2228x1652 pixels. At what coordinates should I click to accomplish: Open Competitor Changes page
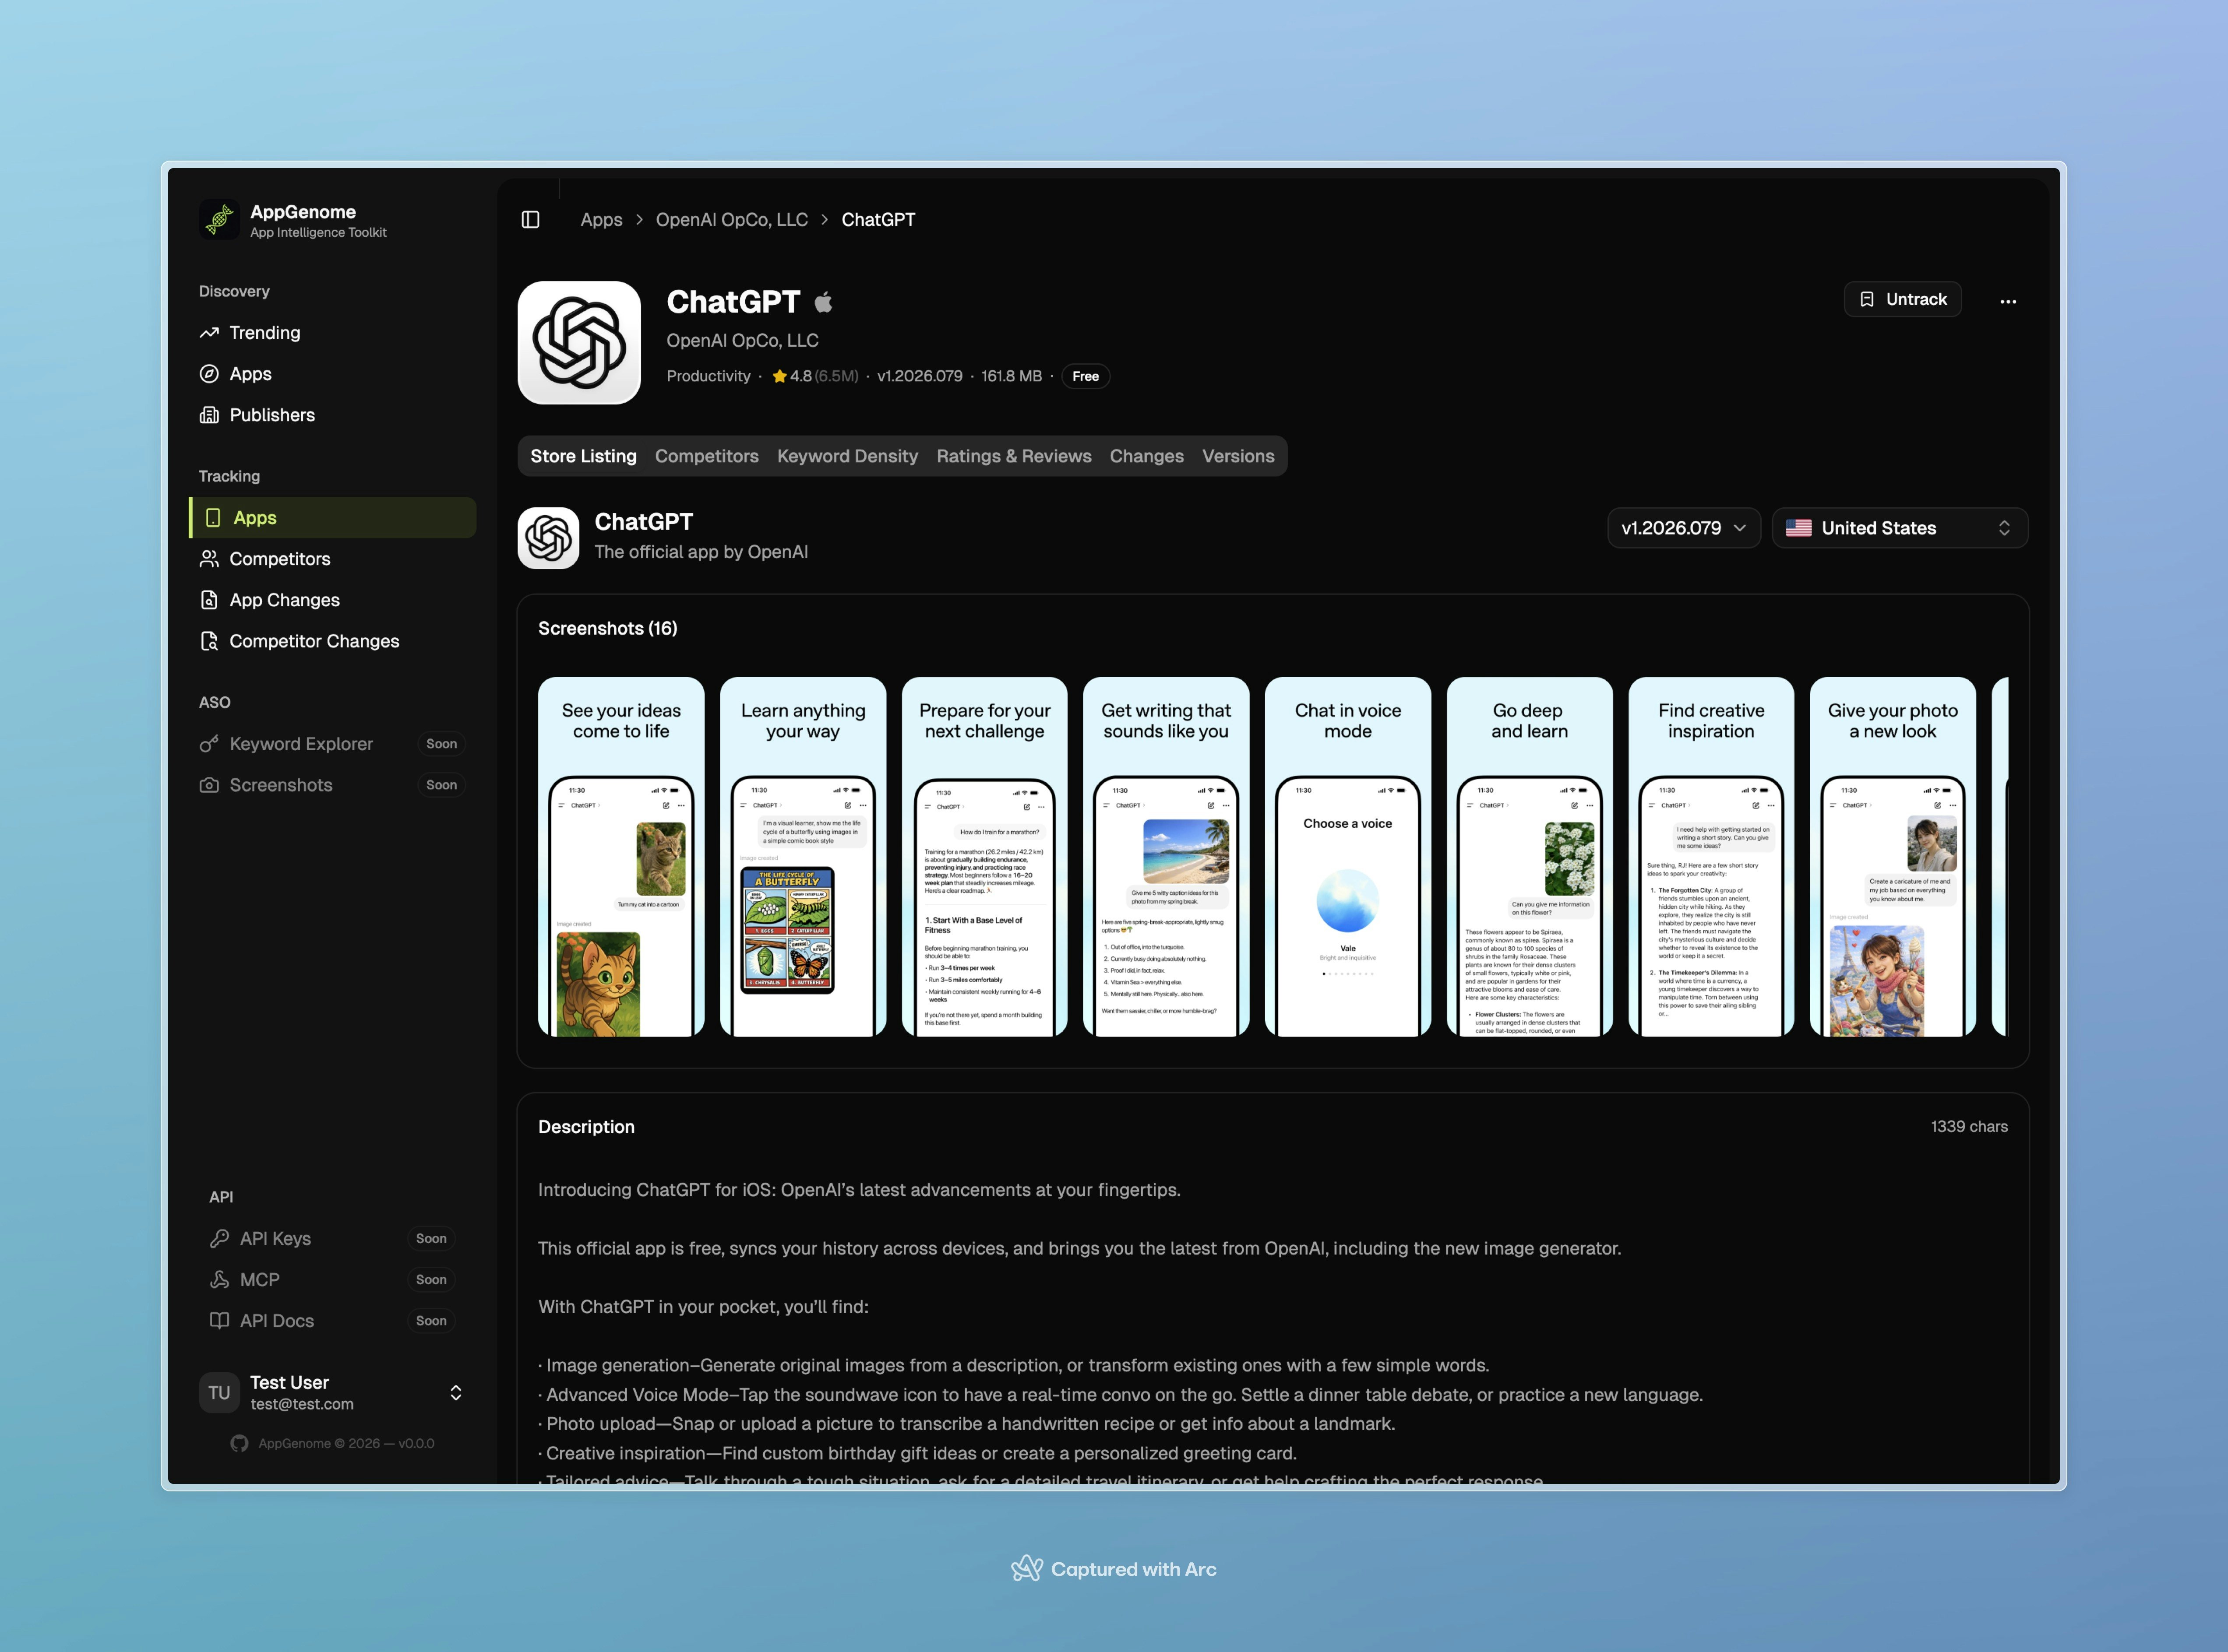[x=332, y=641]
